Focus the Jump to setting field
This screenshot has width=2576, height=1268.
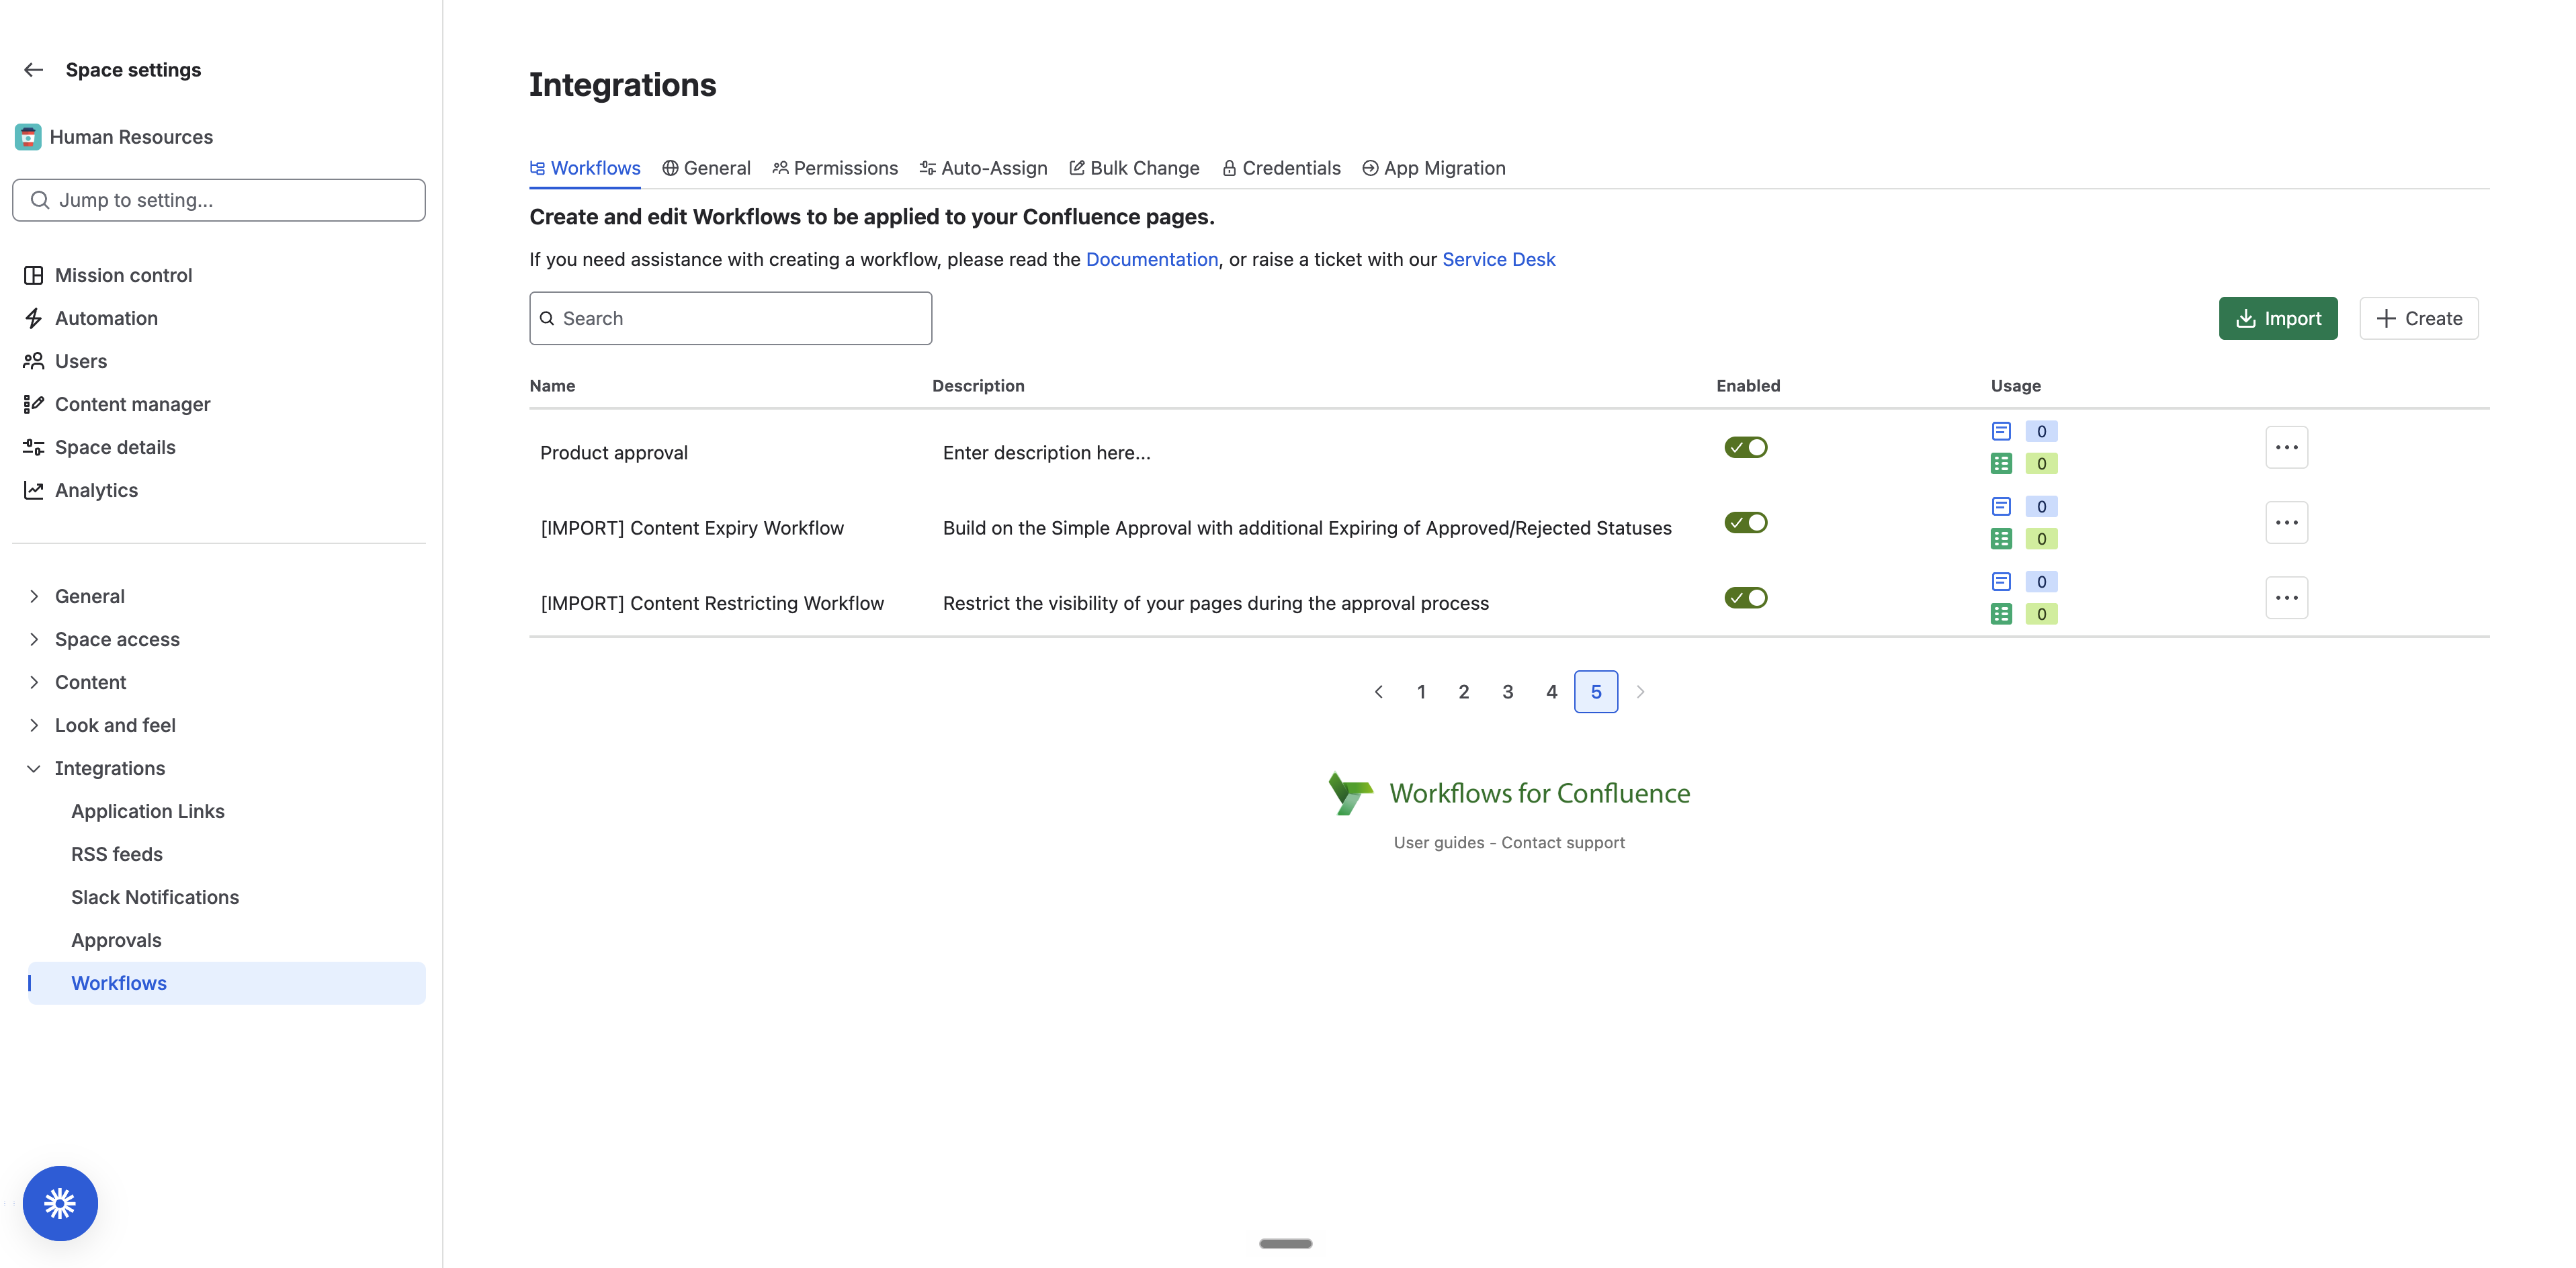point(219,200)
